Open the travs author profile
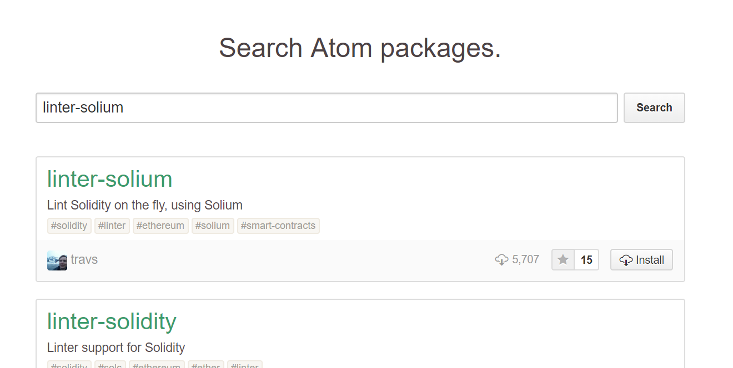Viewport: 733px width, 368px height. (84, 259)
